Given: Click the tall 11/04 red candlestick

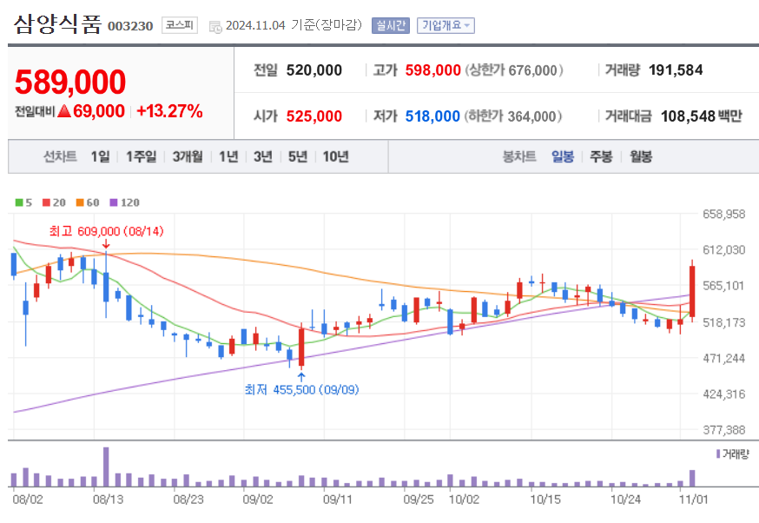Looking at the screenshot, I should click(x=692, y=292).
